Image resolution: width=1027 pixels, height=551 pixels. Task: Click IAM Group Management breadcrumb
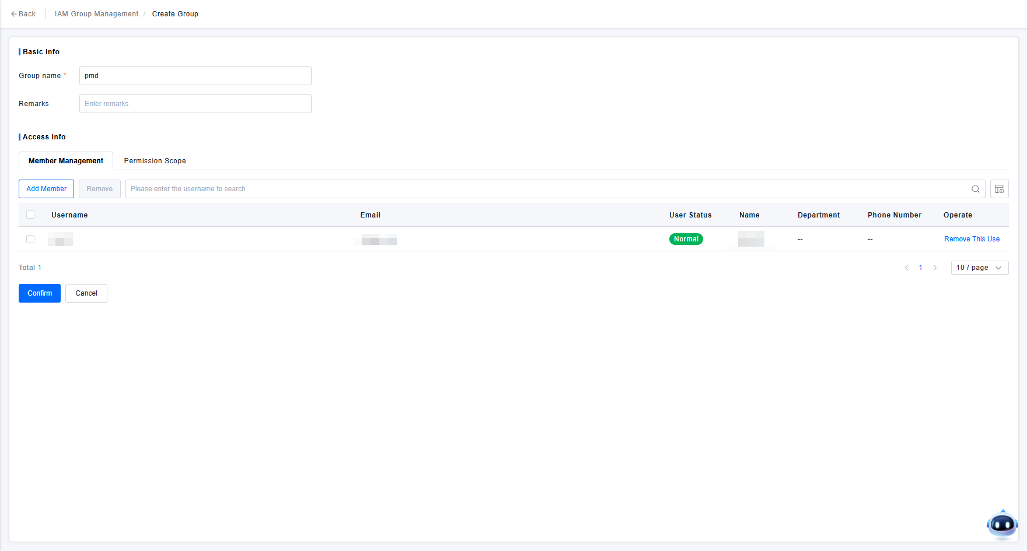96,14
